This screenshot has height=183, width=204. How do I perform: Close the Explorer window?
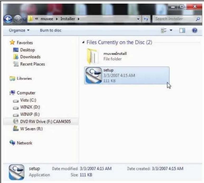[195, 7]
